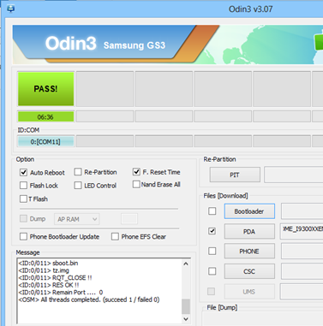This screenshot has height=326, width=323.
Task: Click the Message log scroll up arrow
Action: (x=186, y=264)
